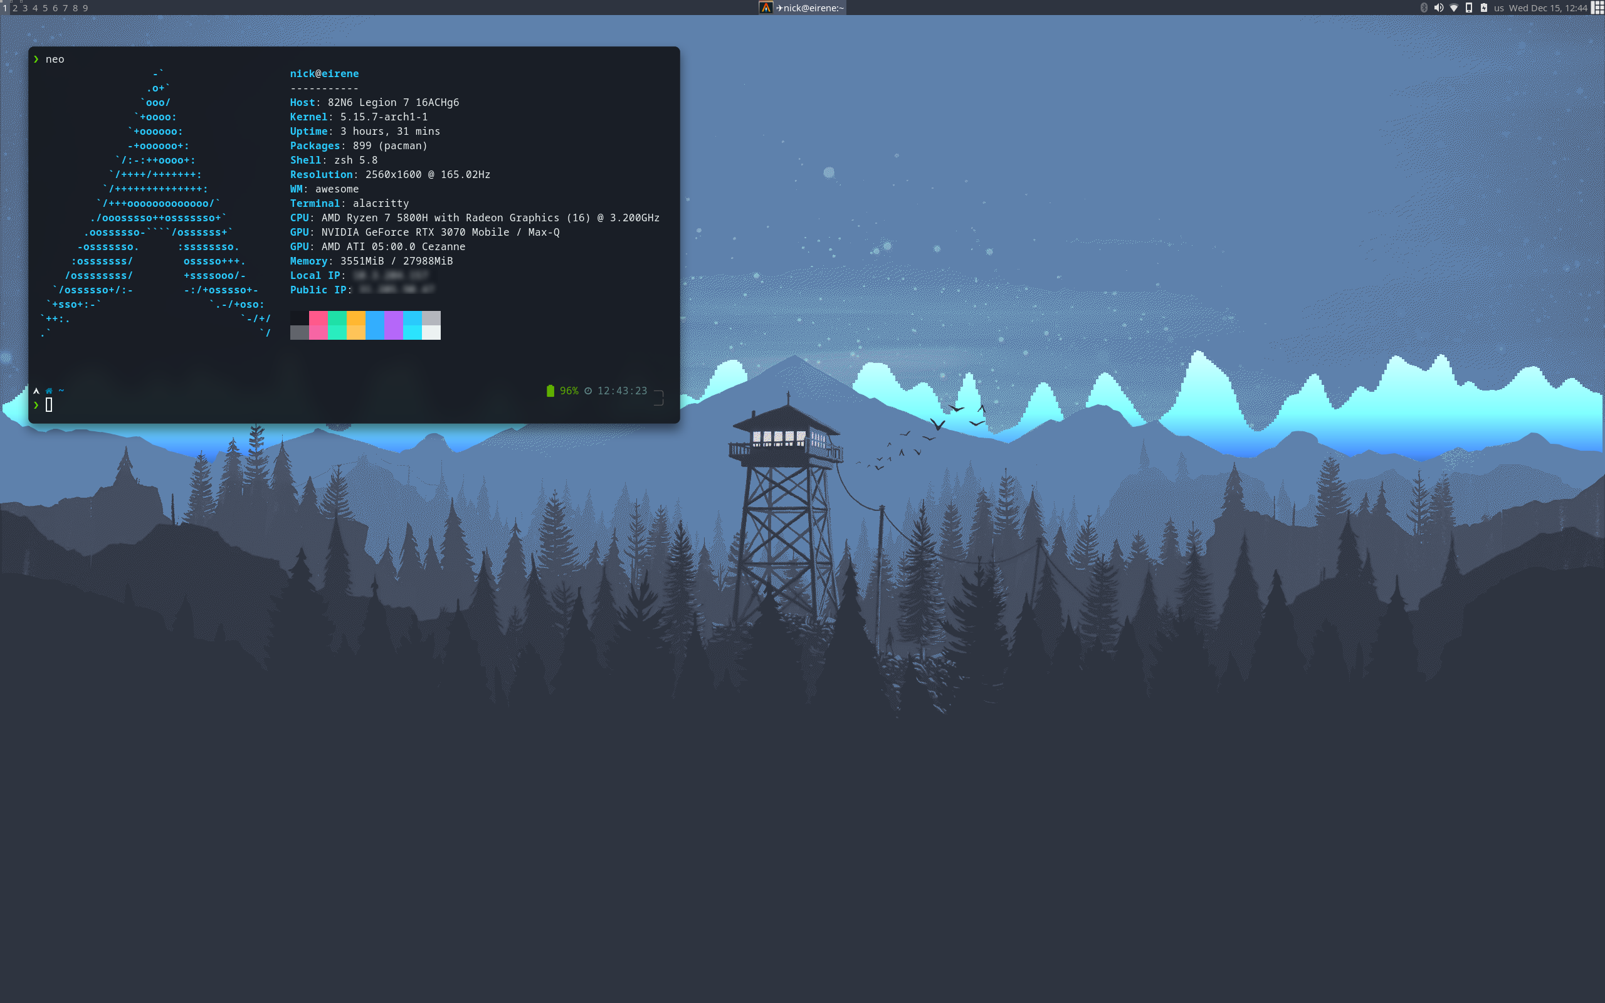1605x1003 pixels.
Task: Click the us keyboard layout indicator
Action: point(1499,8)
